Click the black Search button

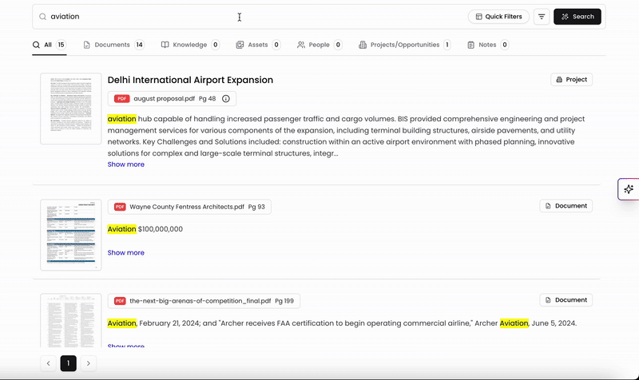577,17
